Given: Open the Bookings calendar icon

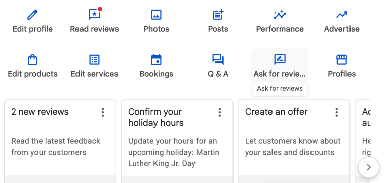Looking at the screenshot, I should click(157, 60).
